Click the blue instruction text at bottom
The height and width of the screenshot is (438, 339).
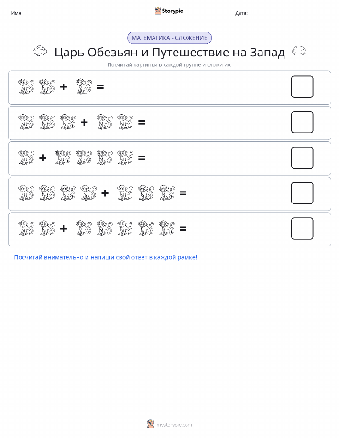106,257
